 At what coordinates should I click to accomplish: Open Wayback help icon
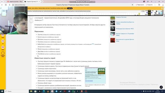(x=159, y=11)
